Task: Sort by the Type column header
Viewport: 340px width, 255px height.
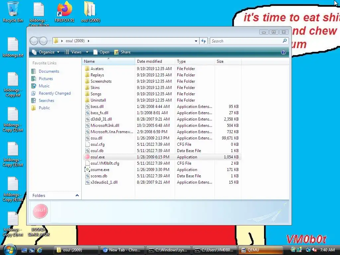Action: 195,61
